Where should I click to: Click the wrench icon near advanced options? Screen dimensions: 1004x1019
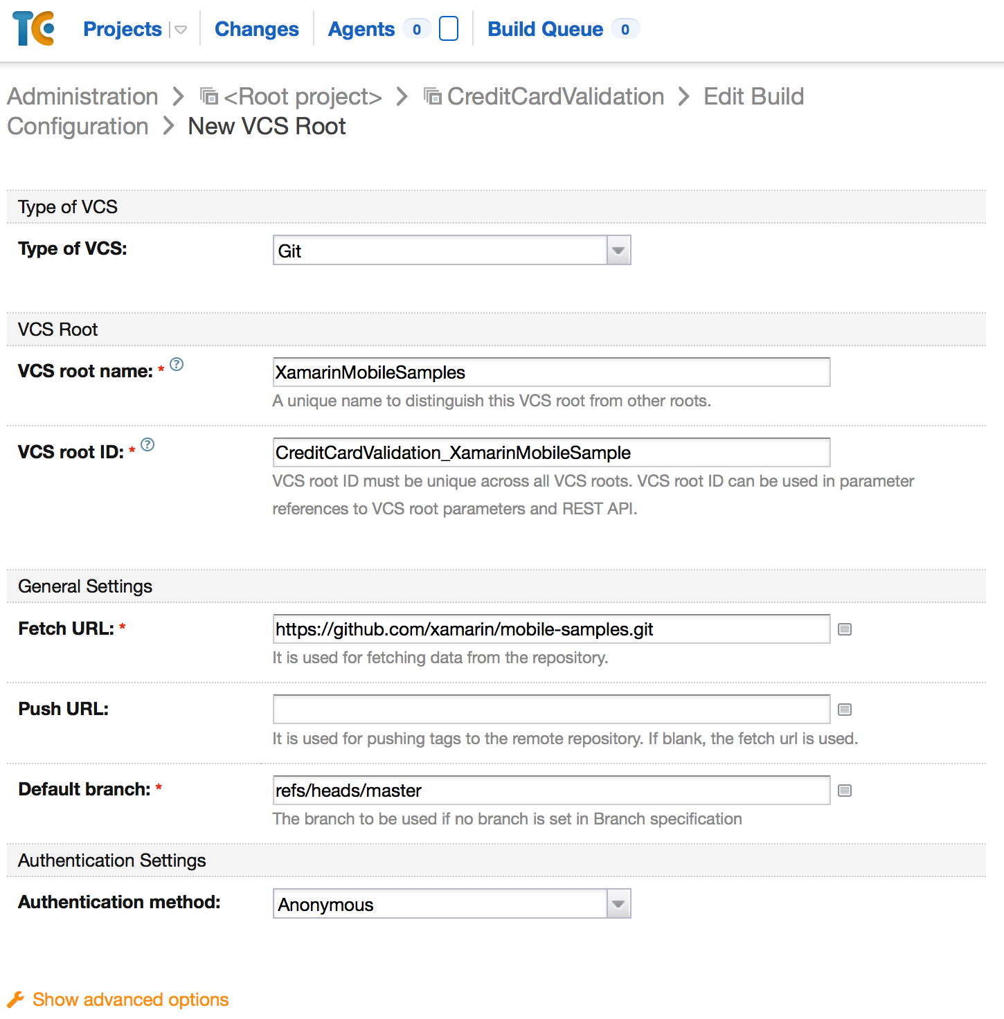tap(15, 999)
